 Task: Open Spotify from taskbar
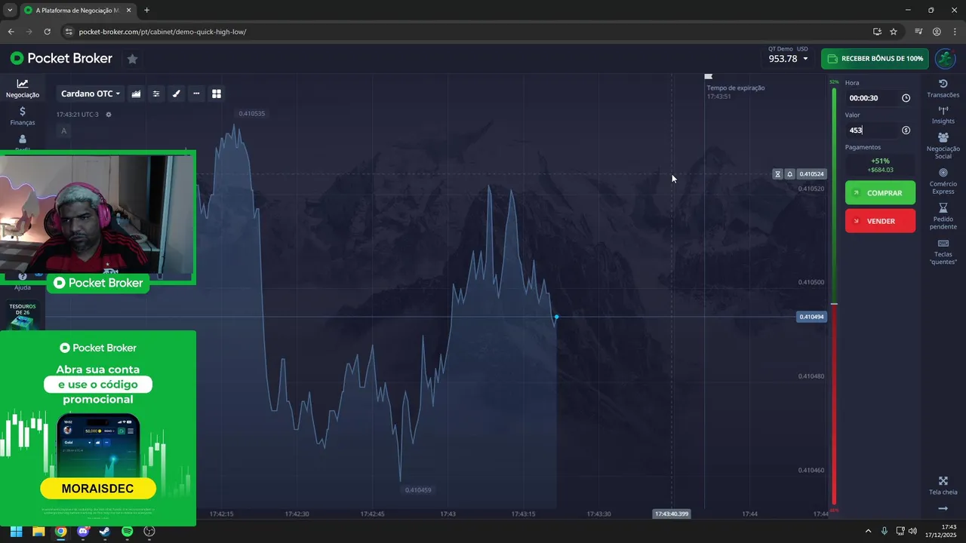point(128,531)
